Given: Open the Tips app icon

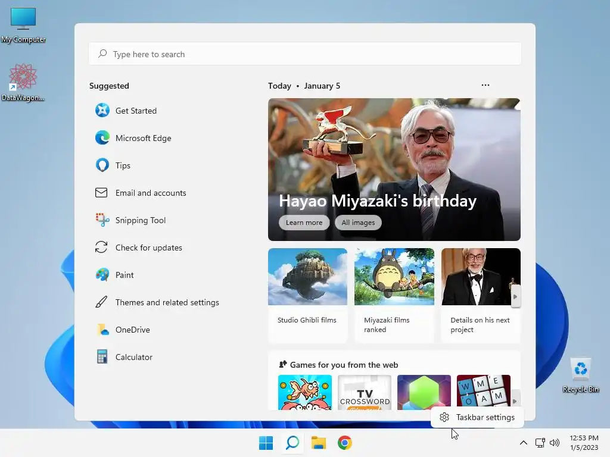Looking at the screenshot, I should [x=102, y=165].
